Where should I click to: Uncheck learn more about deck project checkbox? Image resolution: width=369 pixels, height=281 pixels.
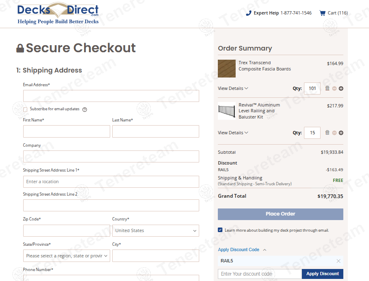click(x=220, y=230)
